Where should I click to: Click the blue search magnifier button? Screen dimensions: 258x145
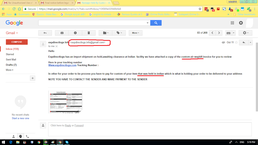point(156,23)
